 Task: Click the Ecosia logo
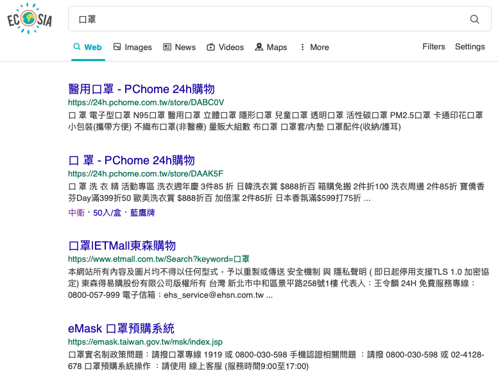pyautogui.click(x=30, y=19)
